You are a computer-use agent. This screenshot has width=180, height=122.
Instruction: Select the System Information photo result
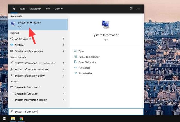point(38,93)
